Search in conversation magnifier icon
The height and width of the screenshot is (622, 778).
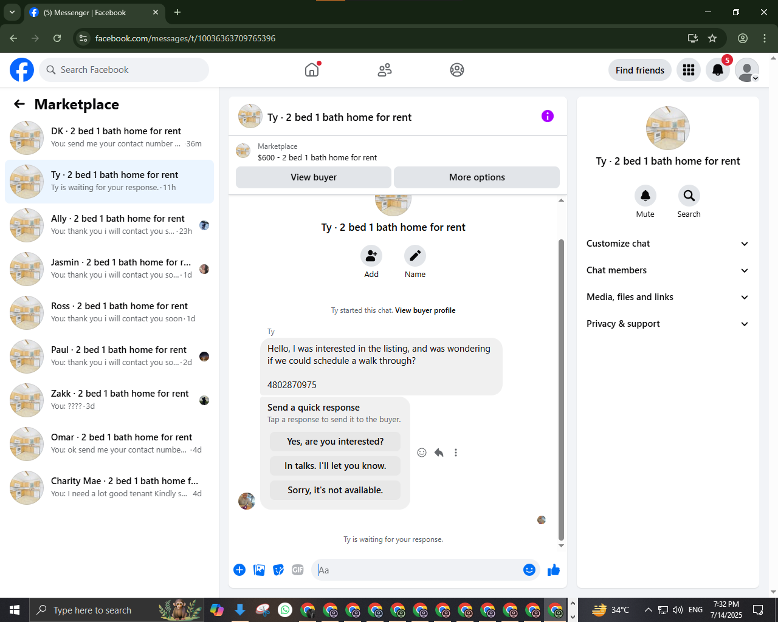coord(689,196)
